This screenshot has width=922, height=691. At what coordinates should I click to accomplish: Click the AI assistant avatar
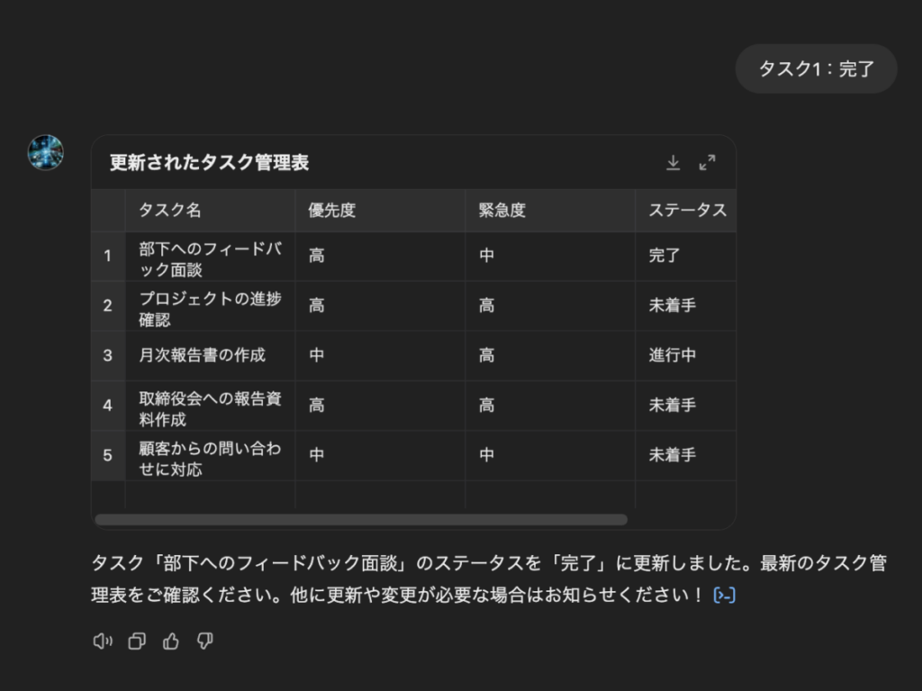(x=45, y=153)
